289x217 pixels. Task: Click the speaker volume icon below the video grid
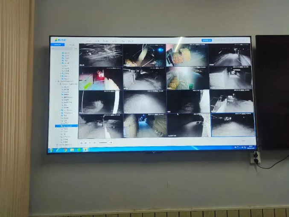point(95,143)
